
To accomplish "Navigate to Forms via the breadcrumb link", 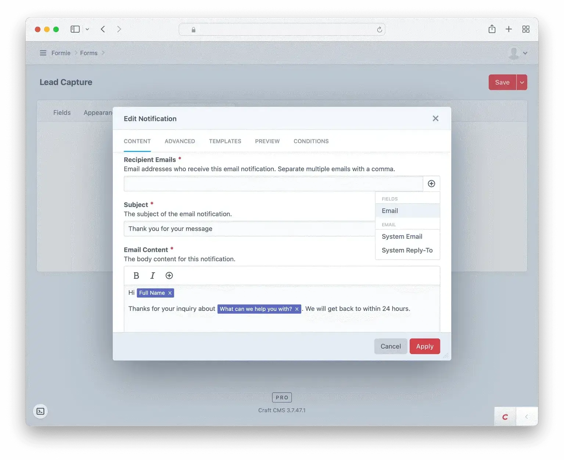I will [x=89, y=53].
